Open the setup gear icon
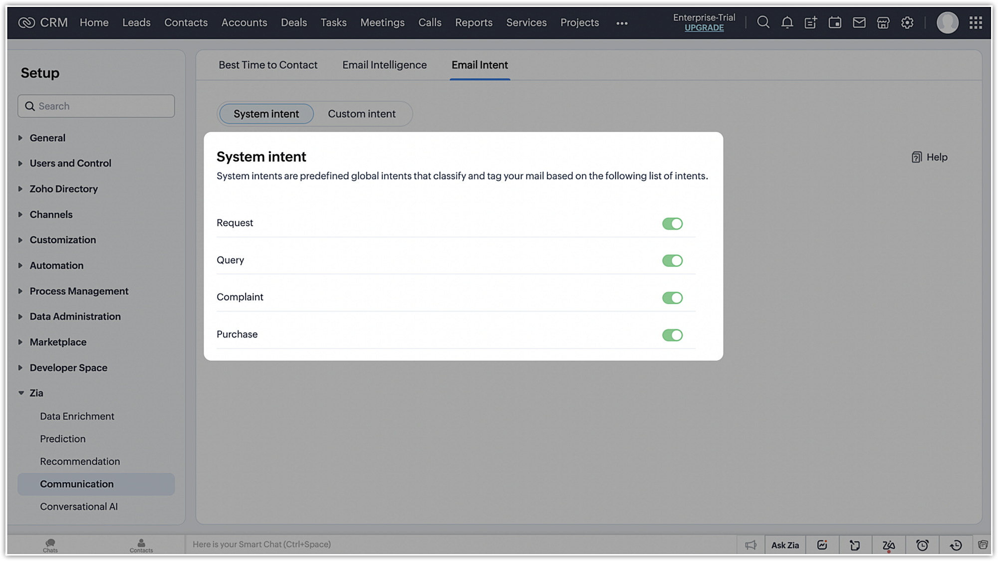This screenshot has width=998, height=561. (907, 22)
